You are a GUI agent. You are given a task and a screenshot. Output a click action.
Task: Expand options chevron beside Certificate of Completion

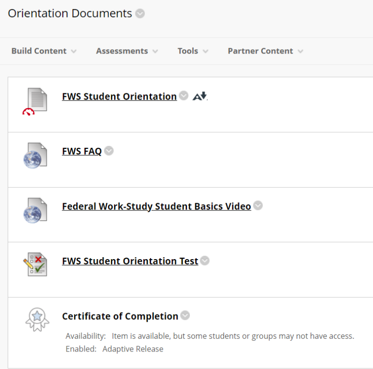coord(185,316)
